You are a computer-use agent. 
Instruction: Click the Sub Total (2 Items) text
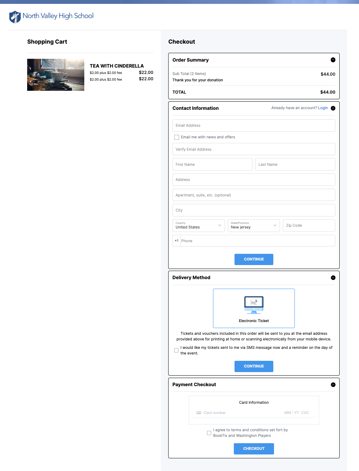click(189, 74)
